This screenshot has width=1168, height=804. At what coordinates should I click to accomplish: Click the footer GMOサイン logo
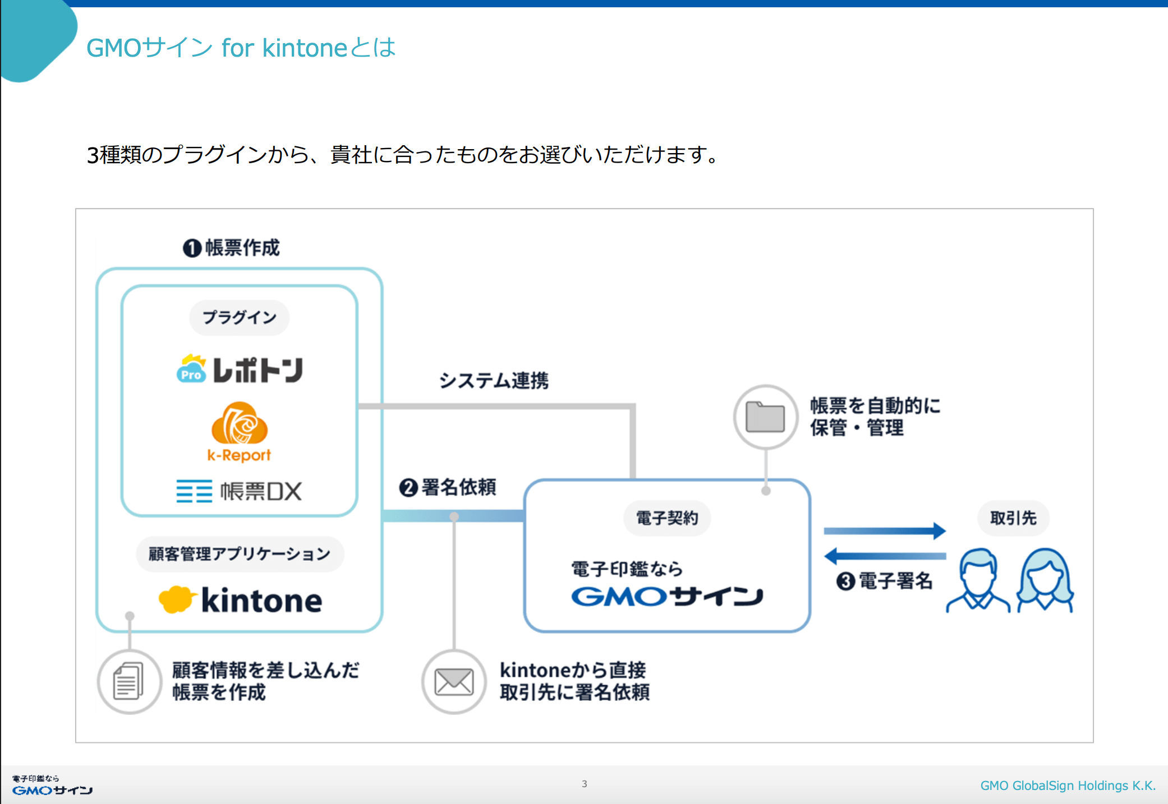52,790
